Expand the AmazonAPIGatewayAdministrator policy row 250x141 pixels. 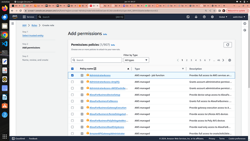82,134
